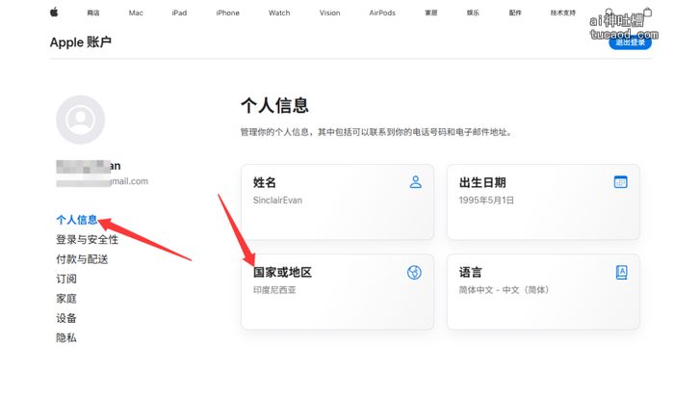Image resolution: width=674 pixels, height=400 pixels.
Task: Click the language value 简体中文 - 中文（简体）
Action: 504,290
